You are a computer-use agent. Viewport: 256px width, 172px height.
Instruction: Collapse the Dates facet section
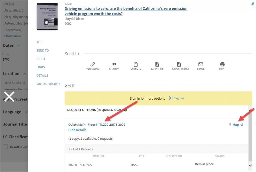pos(18,46)
